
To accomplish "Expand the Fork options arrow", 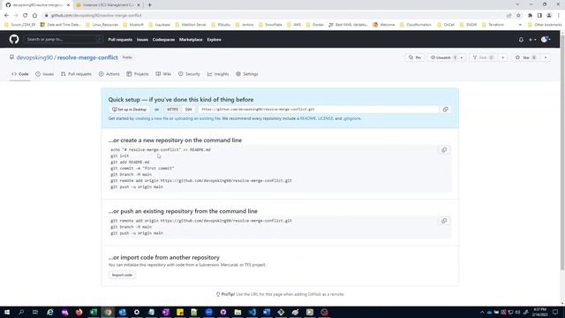I will tap(502, 57).
